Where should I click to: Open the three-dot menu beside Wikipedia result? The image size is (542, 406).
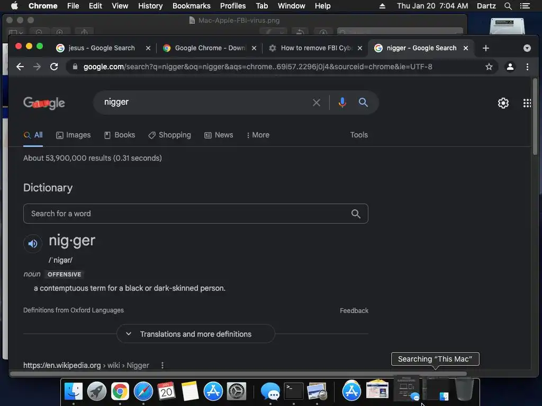(162, 365)
